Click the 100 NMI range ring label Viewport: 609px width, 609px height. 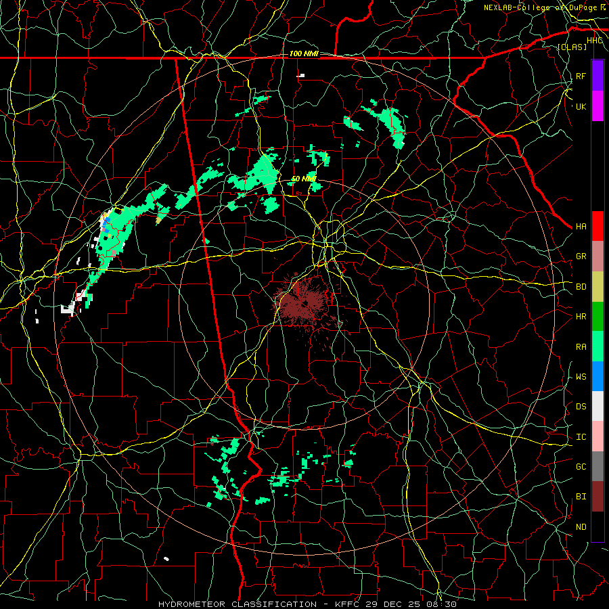click(304, 53)
